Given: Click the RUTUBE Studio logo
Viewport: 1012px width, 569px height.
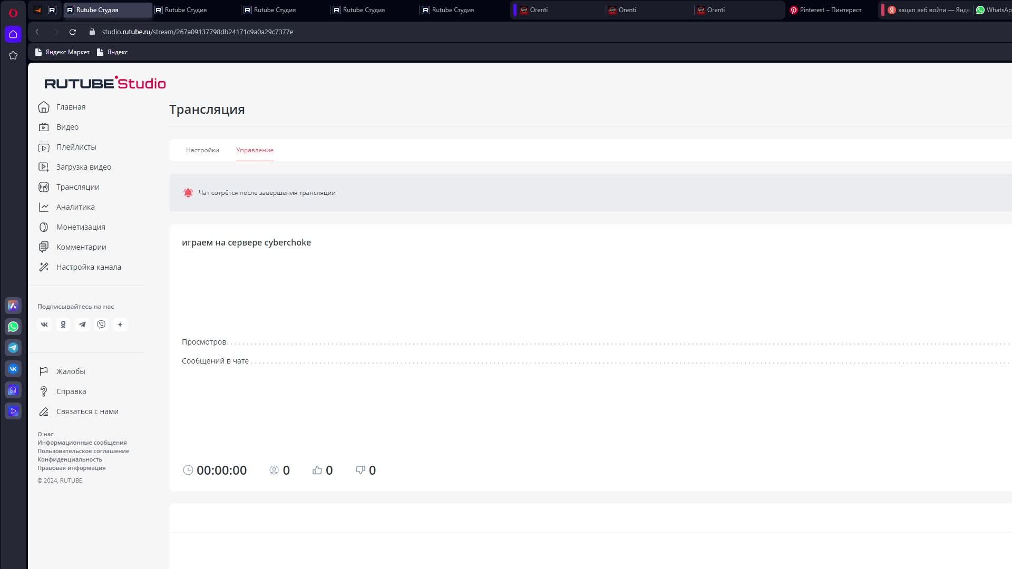Looking at the screenshot, I should [105, 83].
